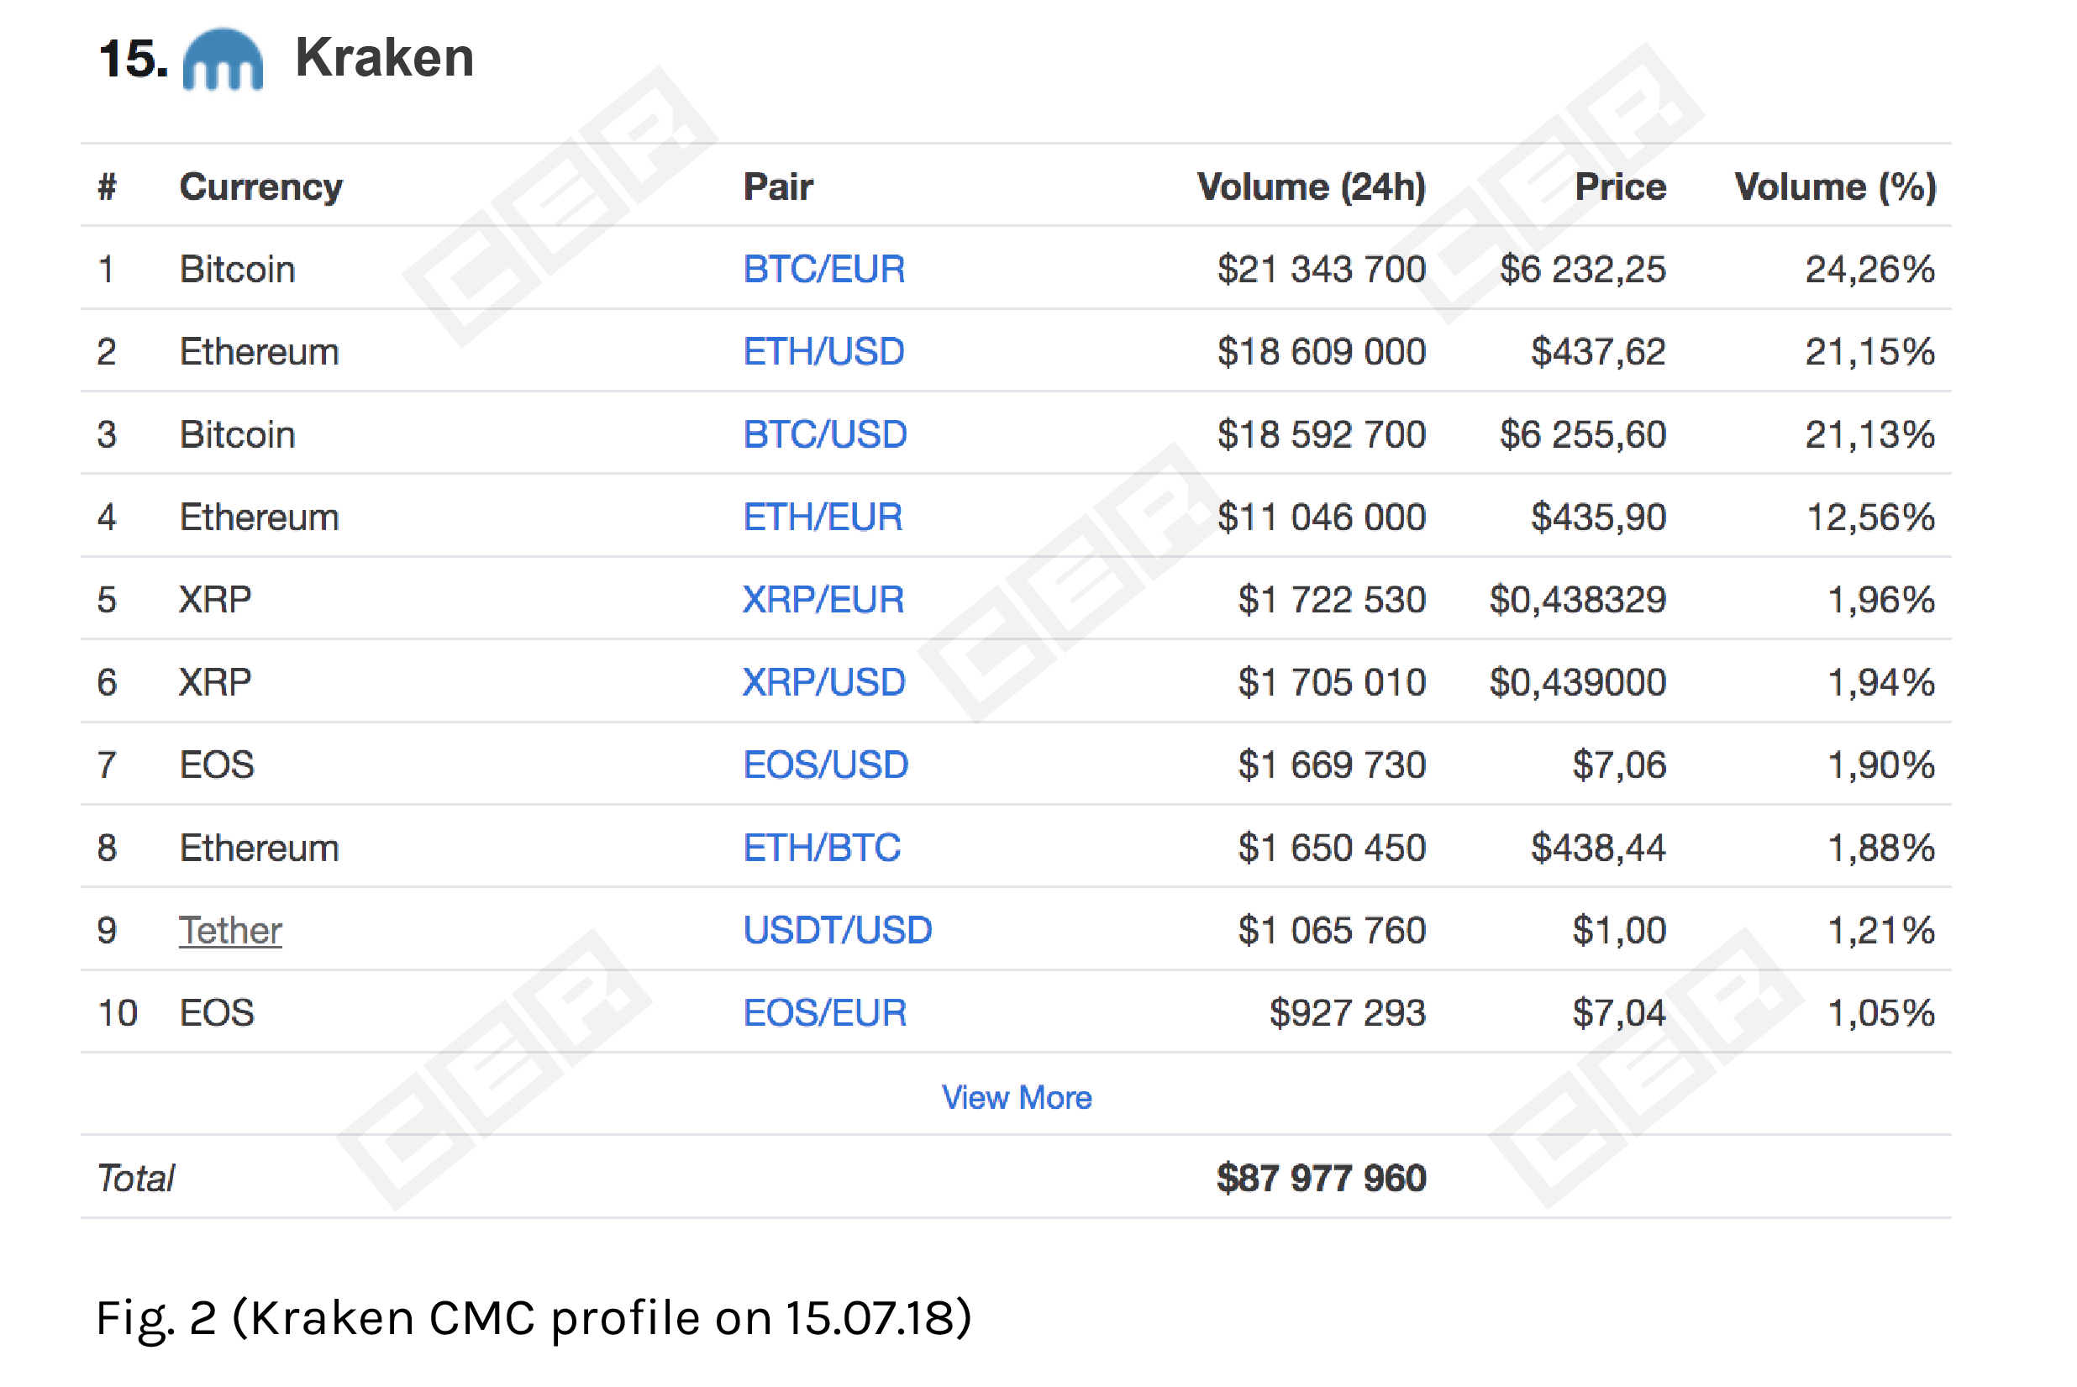Click the Volume (24h) column header
The image size is (2077, 1387).
tap(1312, 187)
